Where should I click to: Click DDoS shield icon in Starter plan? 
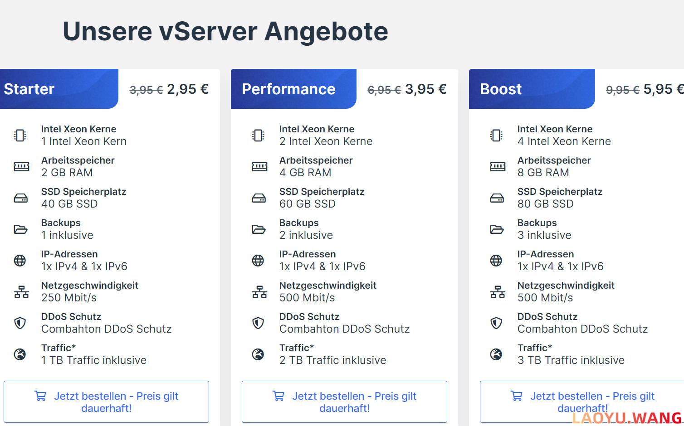pyautogui.click(x=20, y=323)
